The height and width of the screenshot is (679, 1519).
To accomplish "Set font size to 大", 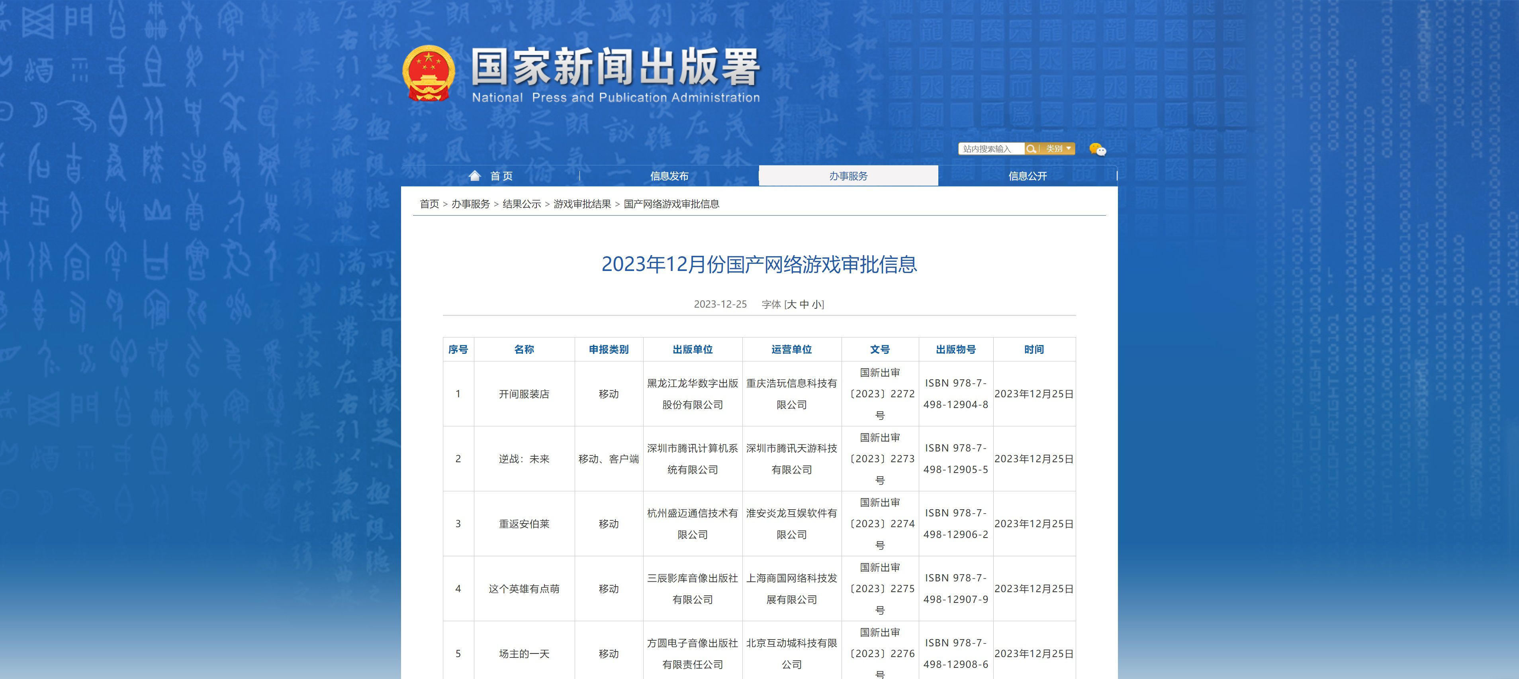I will tap(791, 304).
